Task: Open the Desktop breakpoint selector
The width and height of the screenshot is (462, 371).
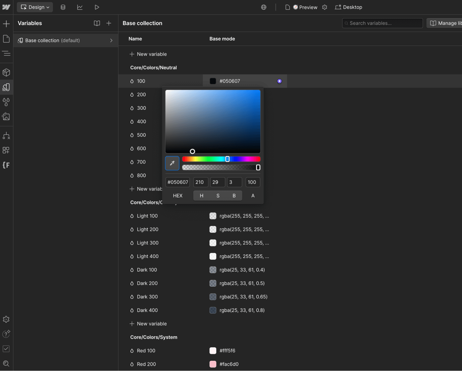Action: (x=349, y=7)
